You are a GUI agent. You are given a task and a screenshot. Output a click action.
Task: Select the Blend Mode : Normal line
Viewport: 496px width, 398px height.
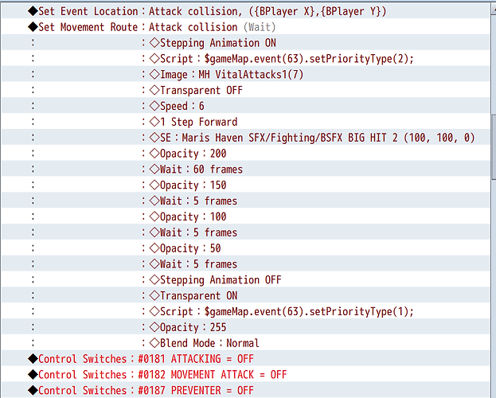pyautogui.click(x=245, y=343)
